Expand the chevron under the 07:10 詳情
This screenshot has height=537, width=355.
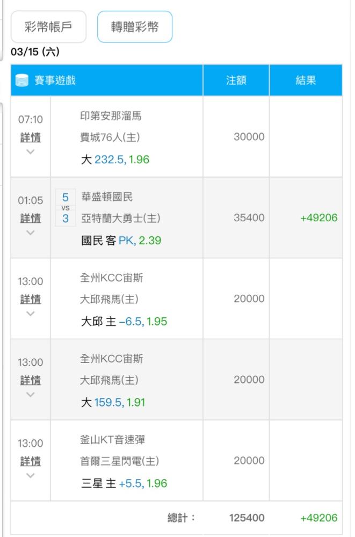point(31,152)
